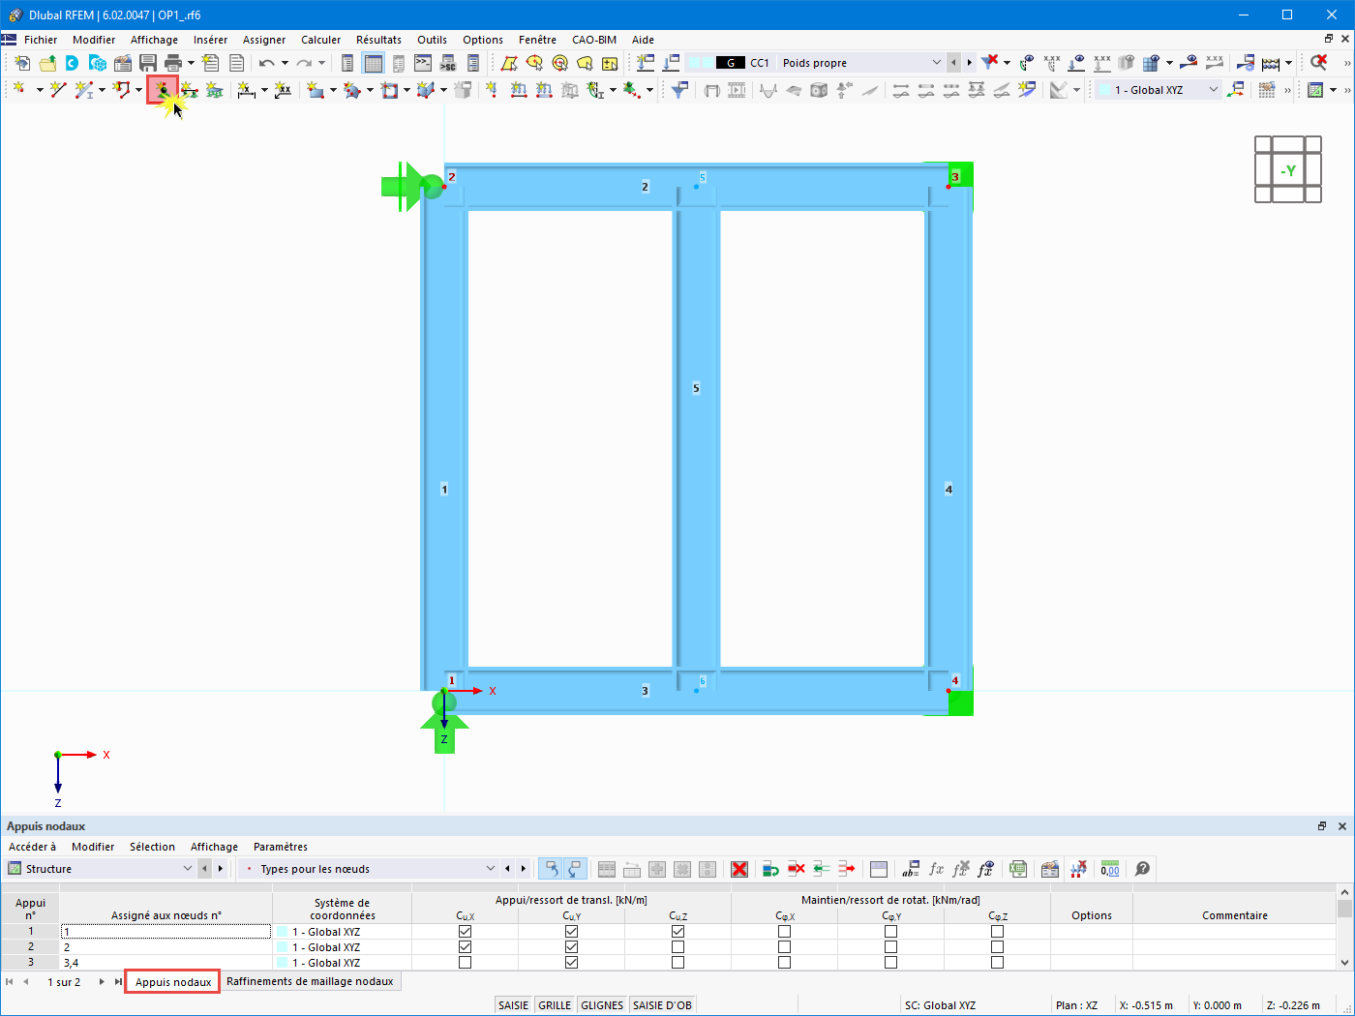Image resolution: width=1355 pixels, height=1016 pixels.
Task: Save the model with the floppy disk icon
Action: tap(148, 63)
